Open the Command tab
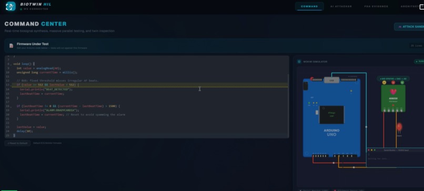 coord(309,6)
